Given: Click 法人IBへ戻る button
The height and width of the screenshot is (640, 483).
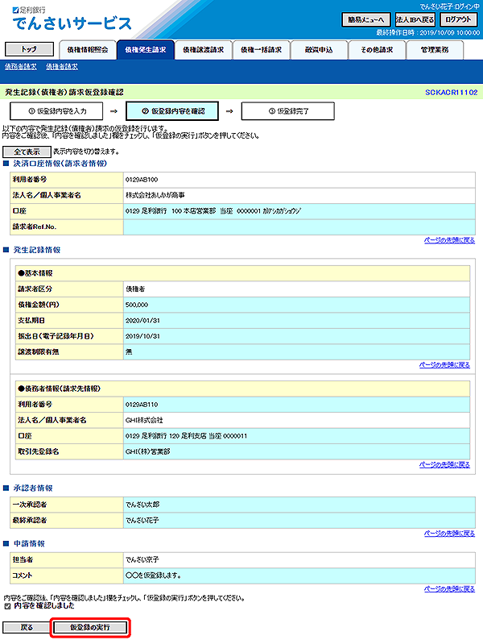Looking at the screenshot, I should [415, 19].
